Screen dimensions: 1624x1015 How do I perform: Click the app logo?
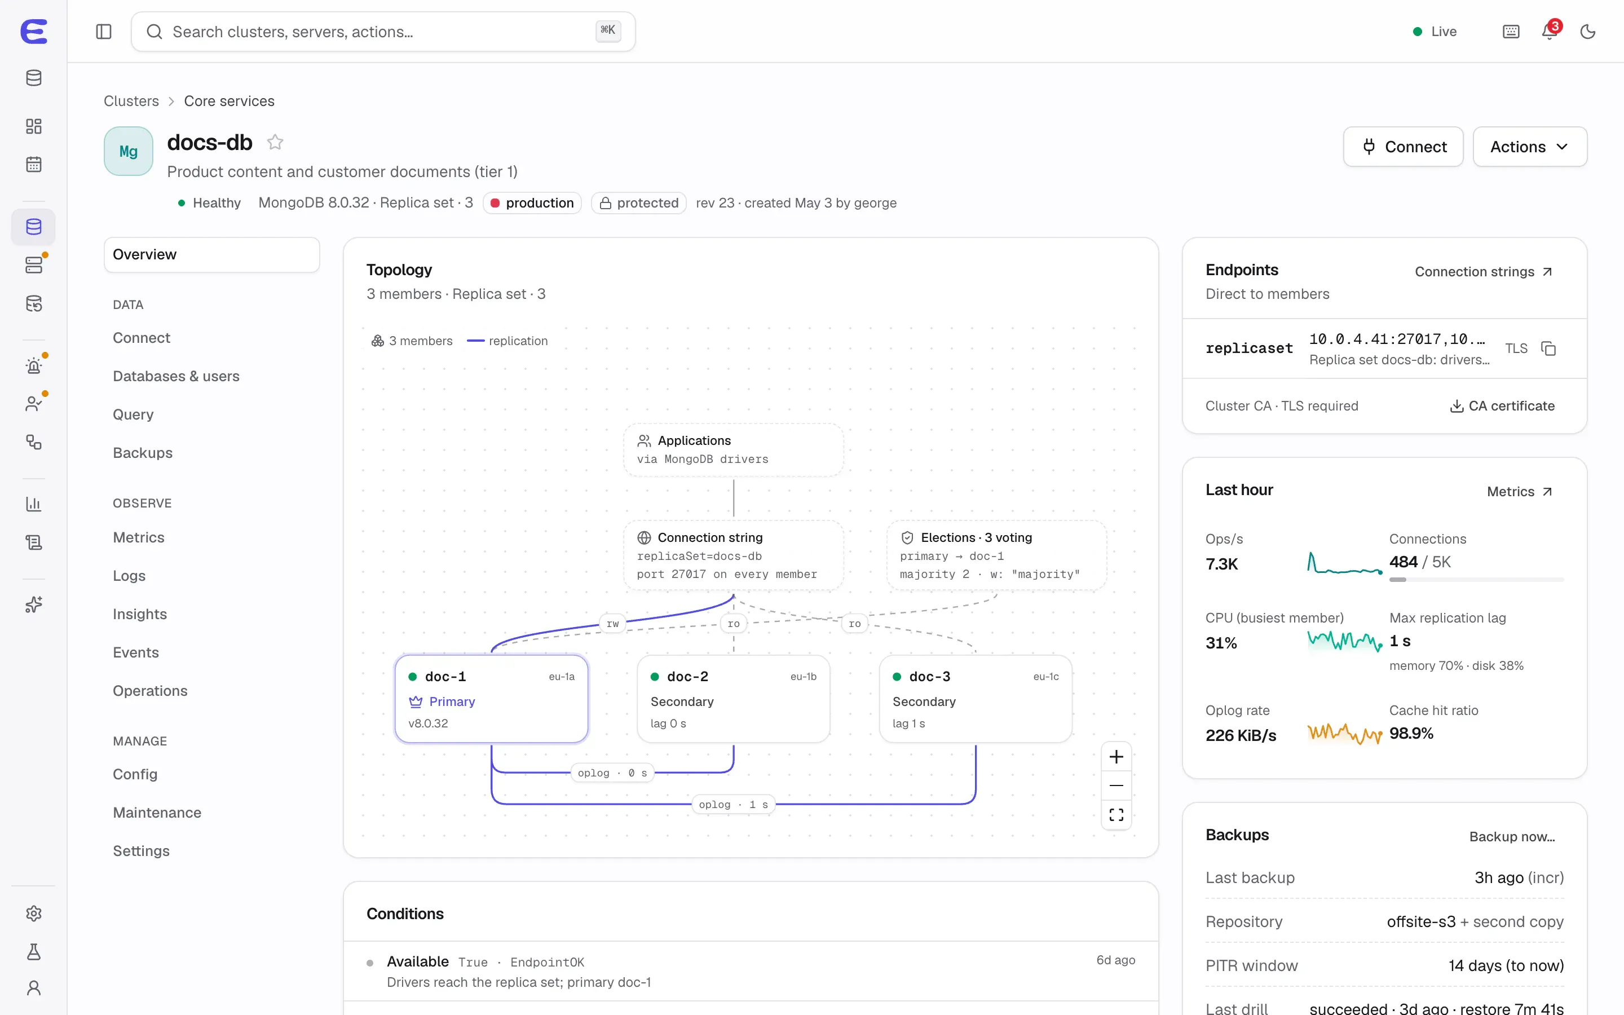point(34,32)
